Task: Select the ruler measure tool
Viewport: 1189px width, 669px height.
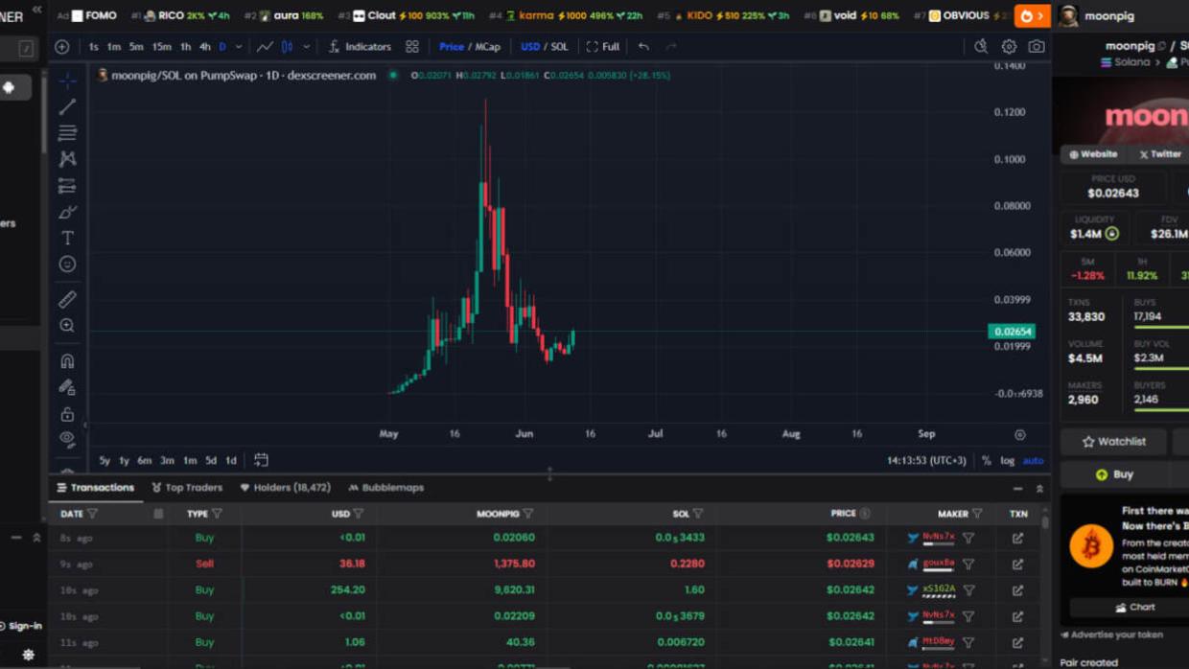Action: [67, 300]
